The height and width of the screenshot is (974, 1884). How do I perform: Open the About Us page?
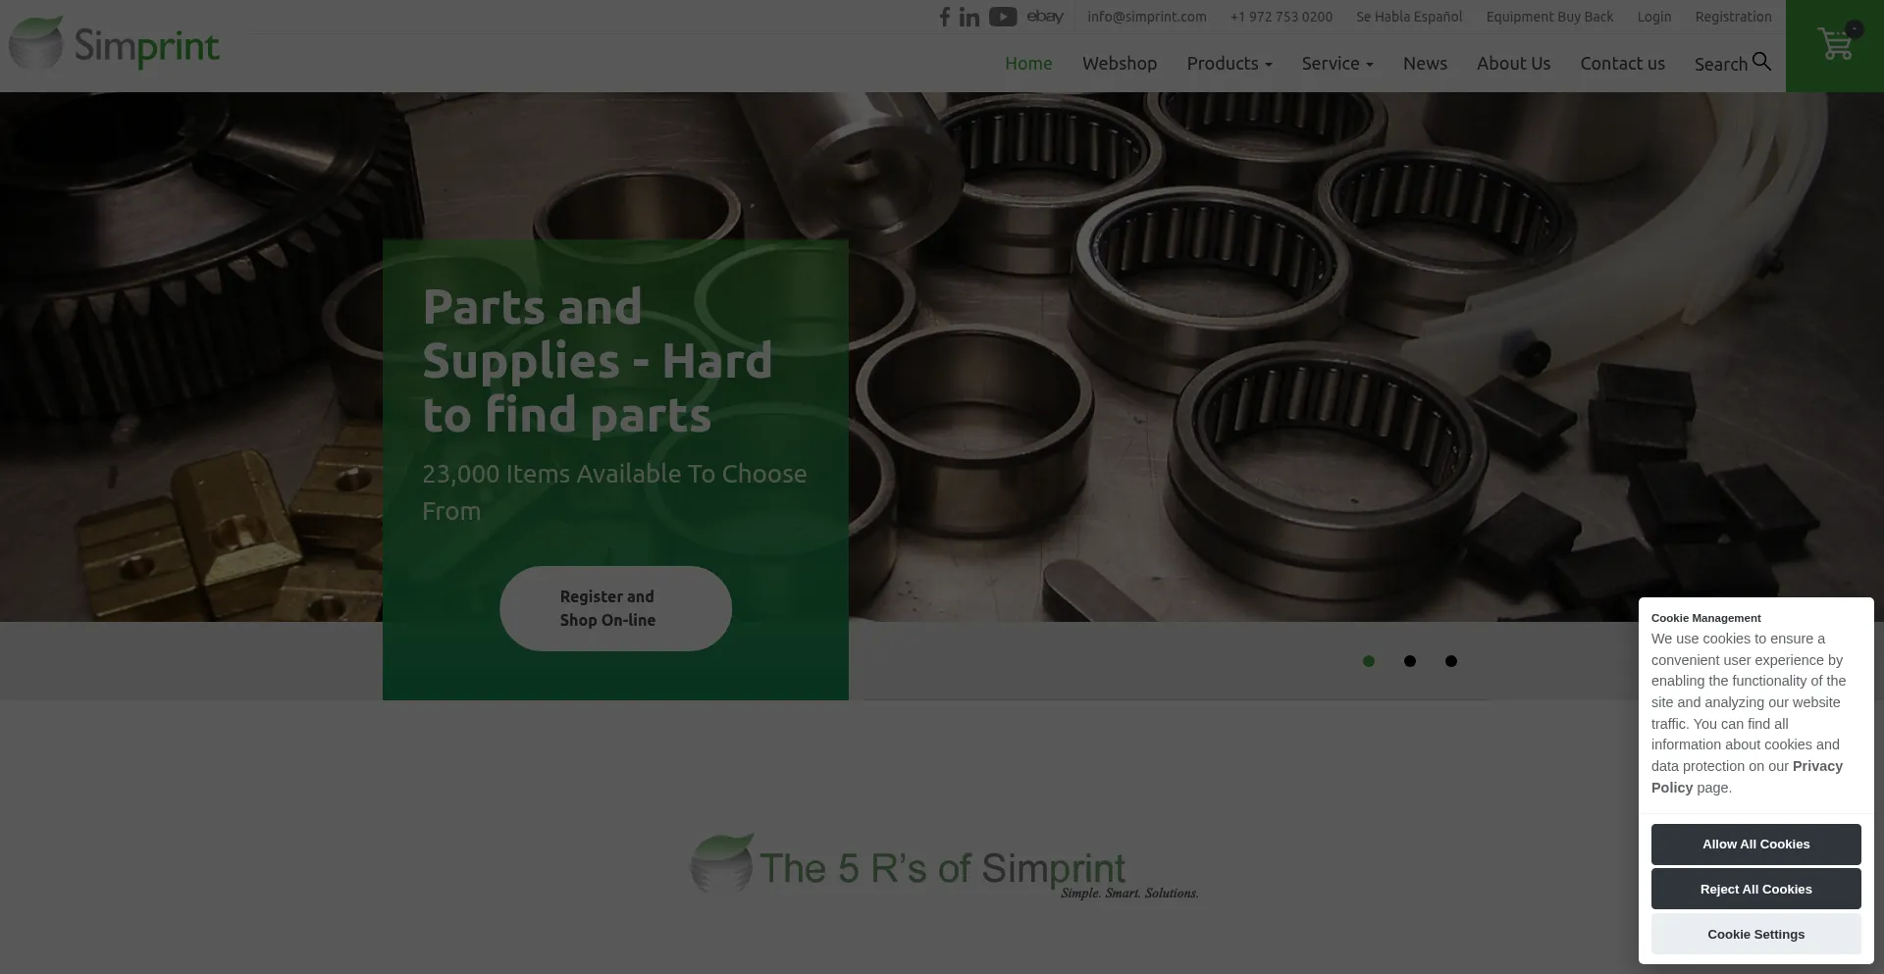coord(1513,63)
